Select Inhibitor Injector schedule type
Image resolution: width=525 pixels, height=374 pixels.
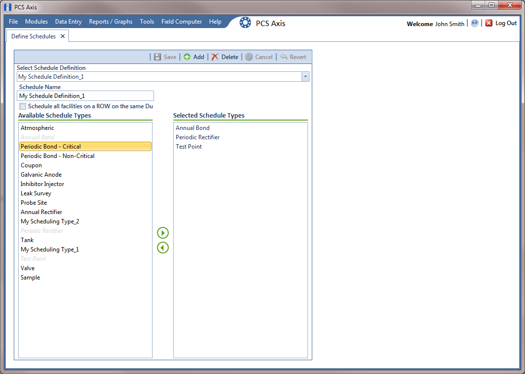[x=86, y=184]
